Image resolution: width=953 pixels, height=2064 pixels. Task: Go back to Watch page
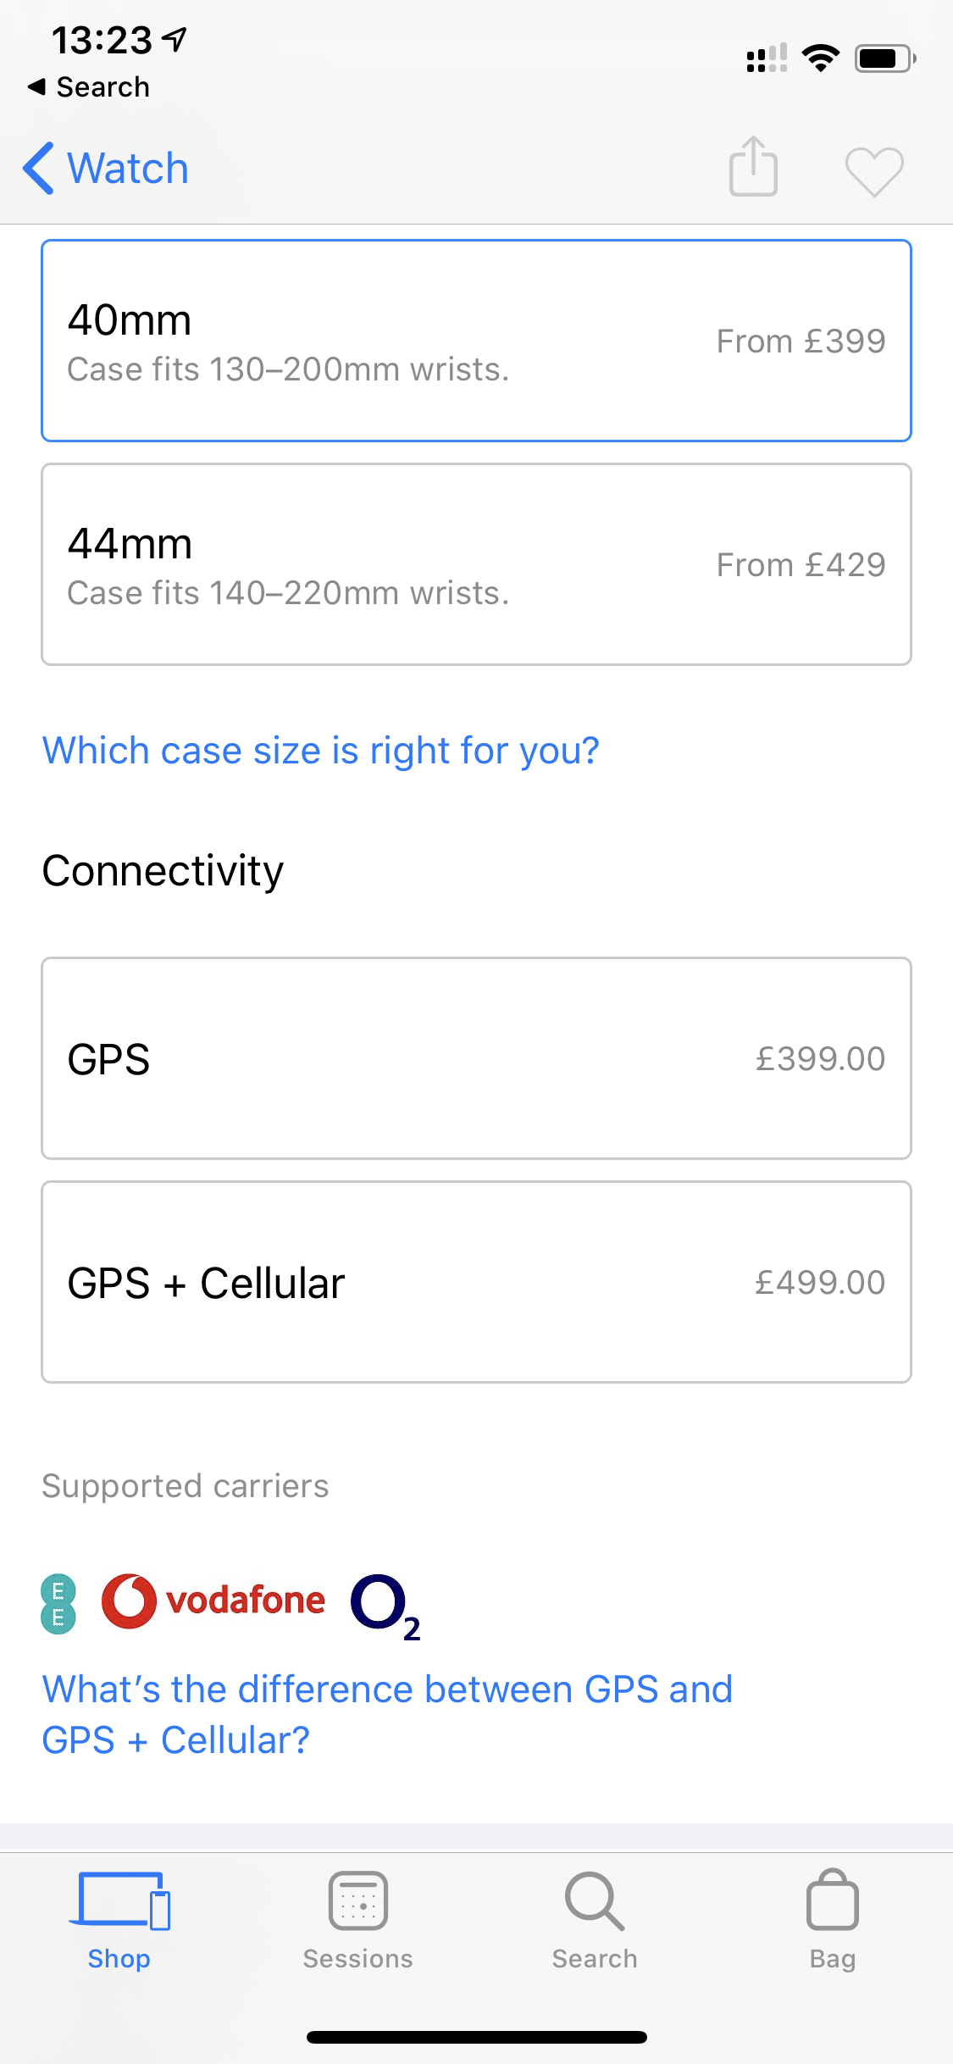pos(127,169)
